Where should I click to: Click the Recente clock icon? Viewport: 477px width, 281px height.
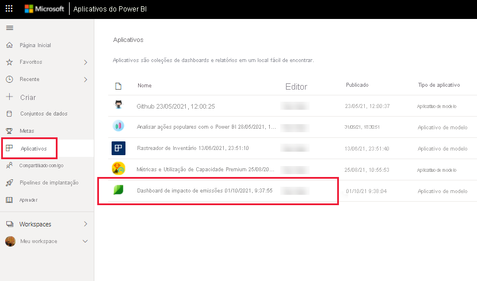tap(9, 79)
